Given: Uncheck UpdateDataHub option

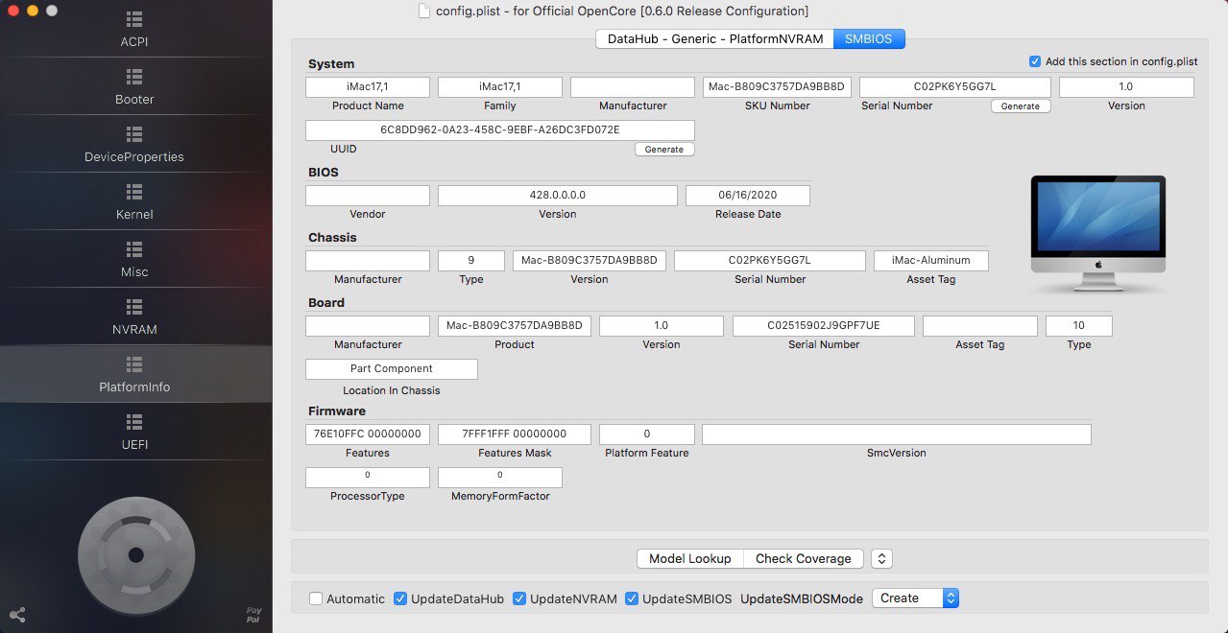Looking at the screenshot, I should [x=400, y=598].
